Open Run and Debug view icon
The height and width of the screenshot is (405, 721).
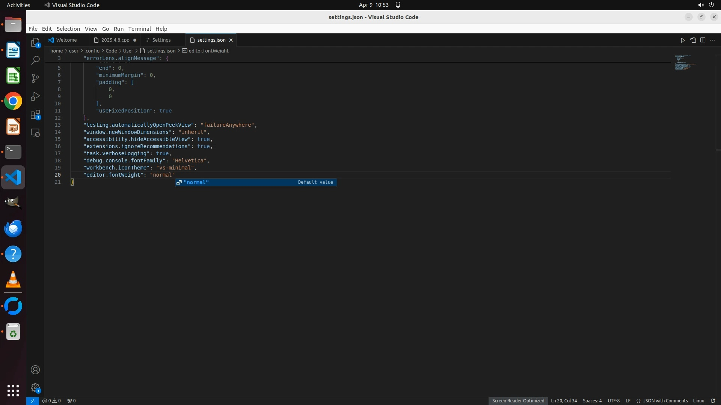[35, 96]
